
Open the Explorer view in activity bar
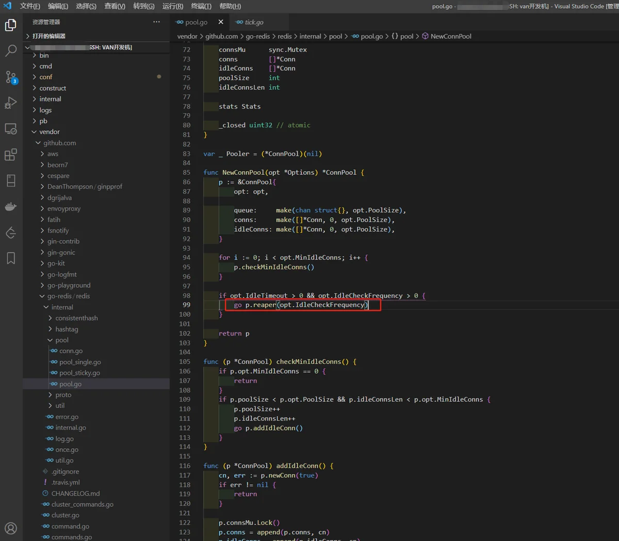point(11,25)
